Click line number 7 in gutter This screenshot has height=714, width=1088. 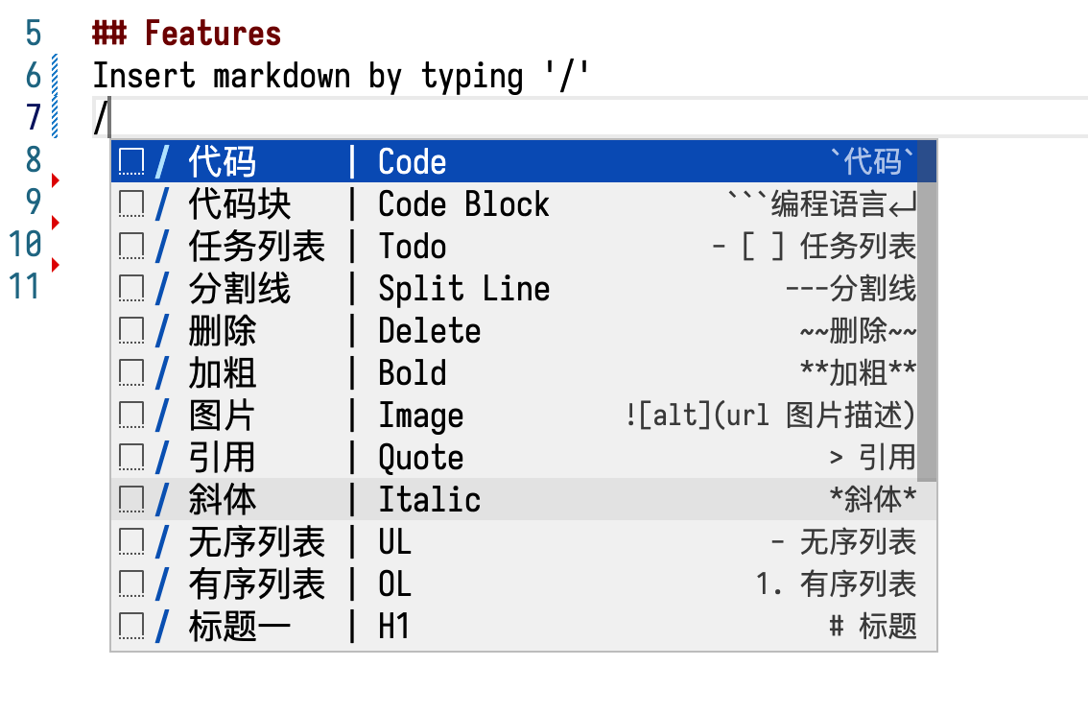pos(34,117)
